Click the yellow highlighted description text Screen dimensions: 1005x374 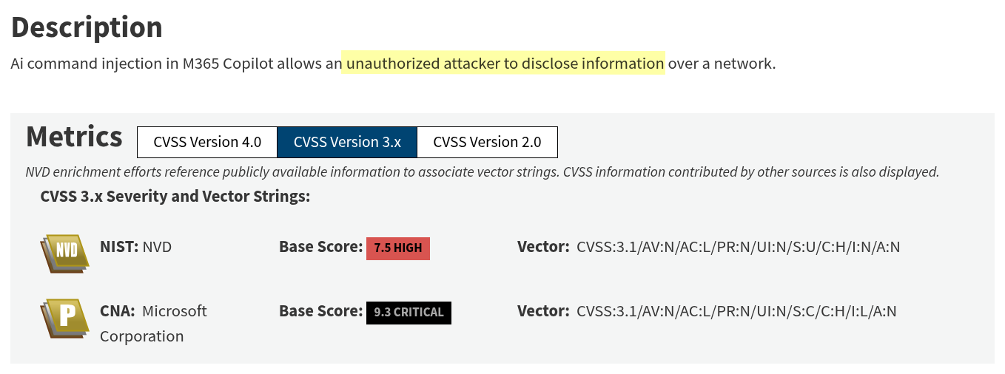[x=505, y=64]
